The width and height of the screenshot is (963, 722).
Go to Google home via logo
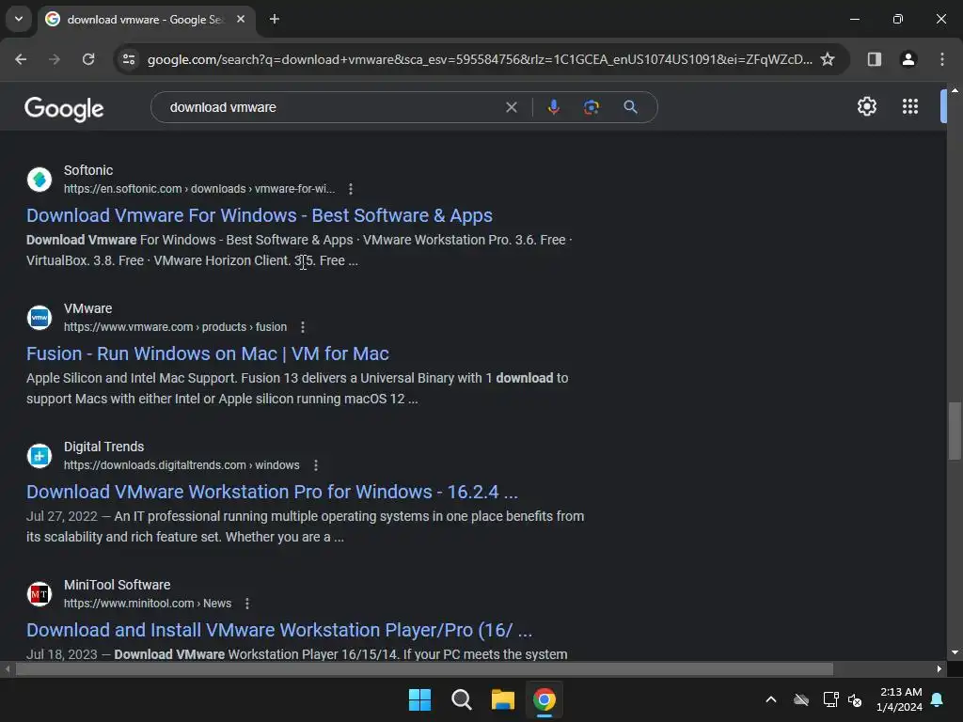[64, 109]
